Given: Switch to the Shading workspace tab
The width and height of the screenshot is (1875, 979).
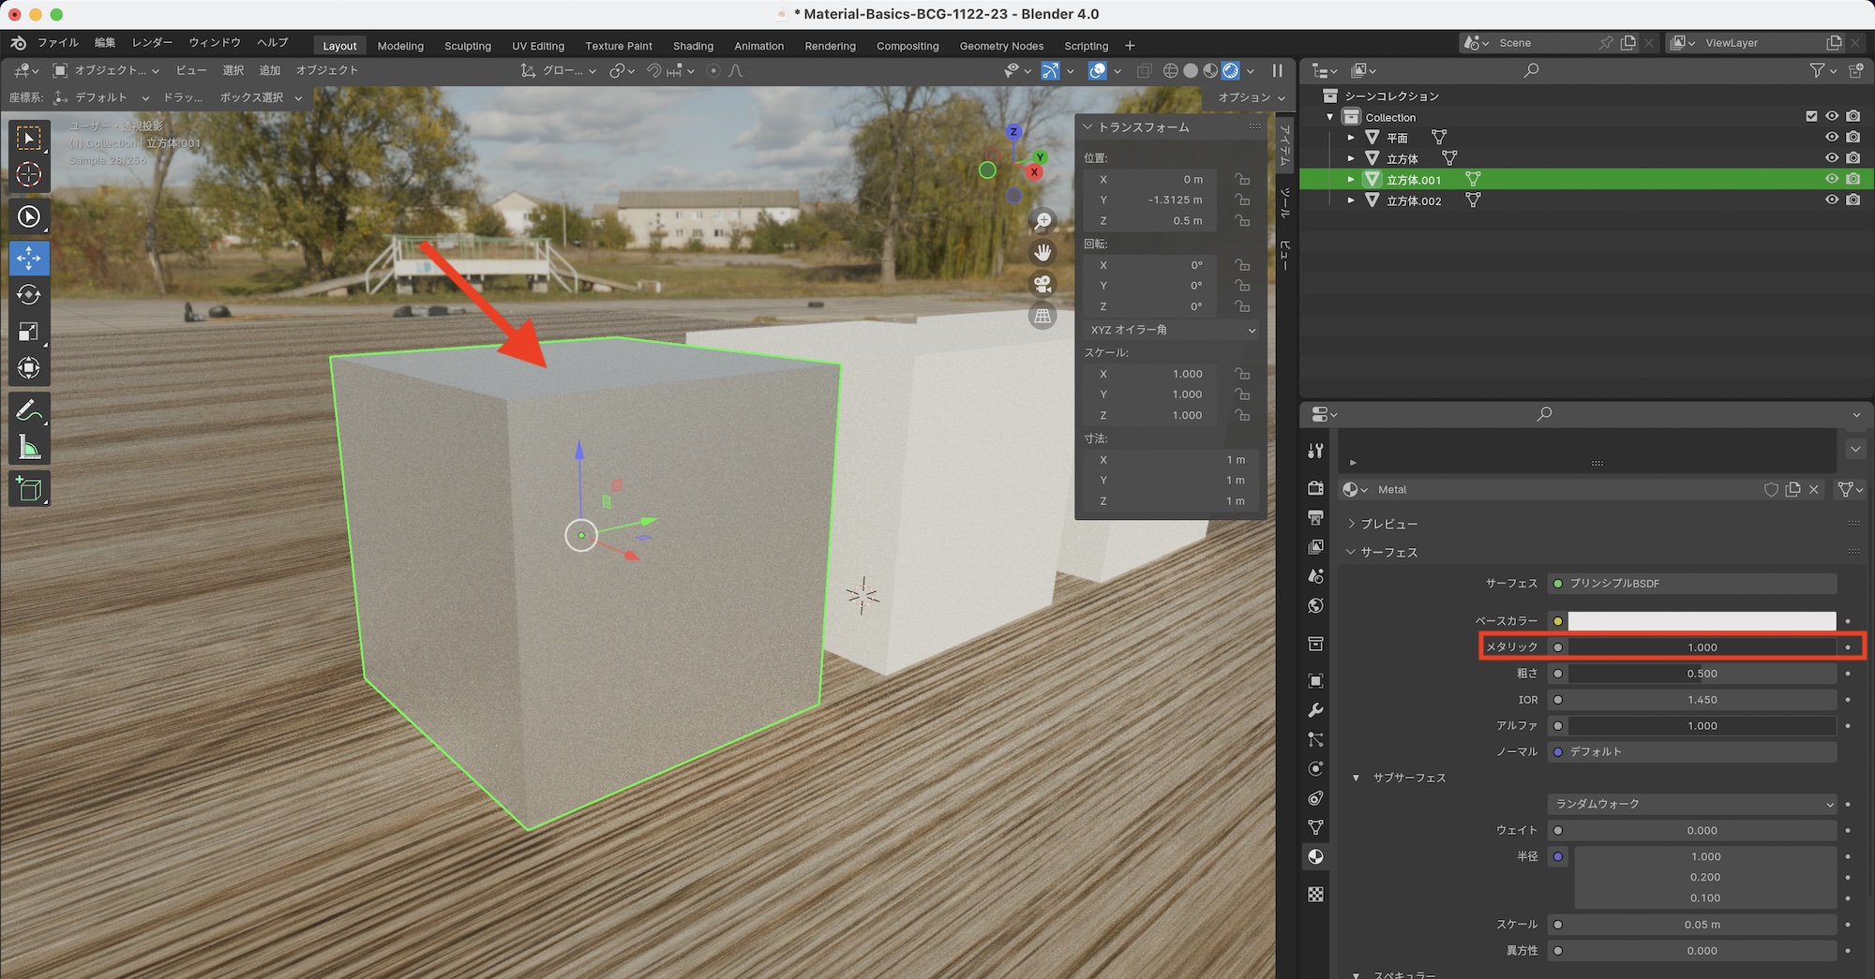Looking at the screenshot, I should click(x=693, y=46).
